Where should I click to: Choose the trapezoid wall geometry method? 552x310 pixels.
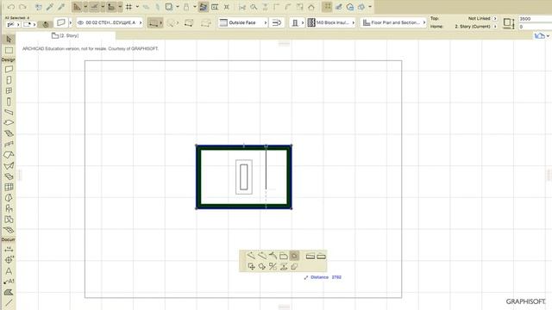point(189,23)
